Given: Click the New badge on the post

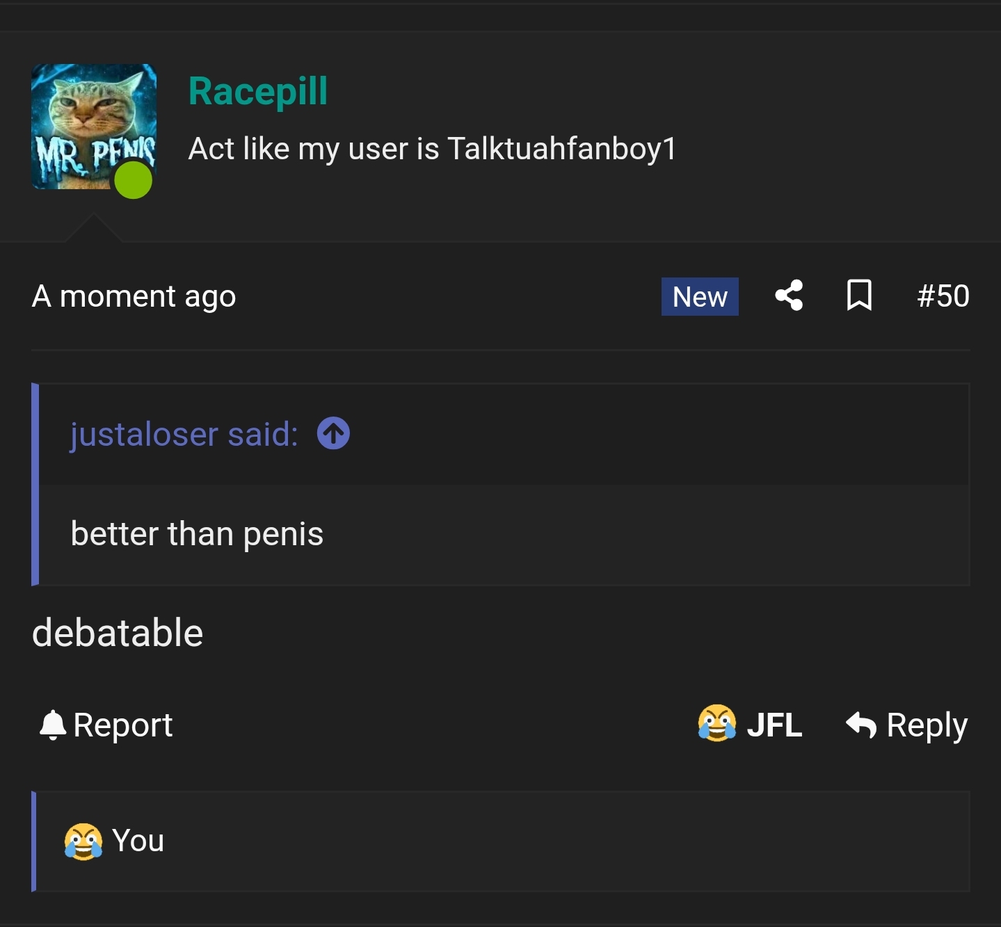Looking at the screenshot, I should (700, 297).
